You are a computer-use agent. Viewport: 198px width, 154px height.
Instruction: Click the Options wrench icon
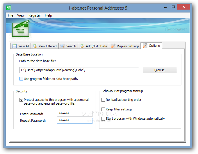click(x=145, y=45)
